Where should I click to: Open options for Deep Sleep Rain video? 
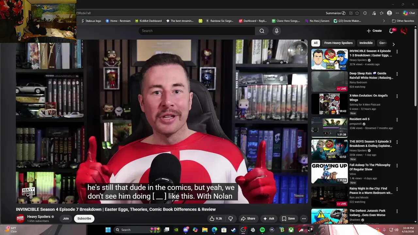[x=397, y=74]
